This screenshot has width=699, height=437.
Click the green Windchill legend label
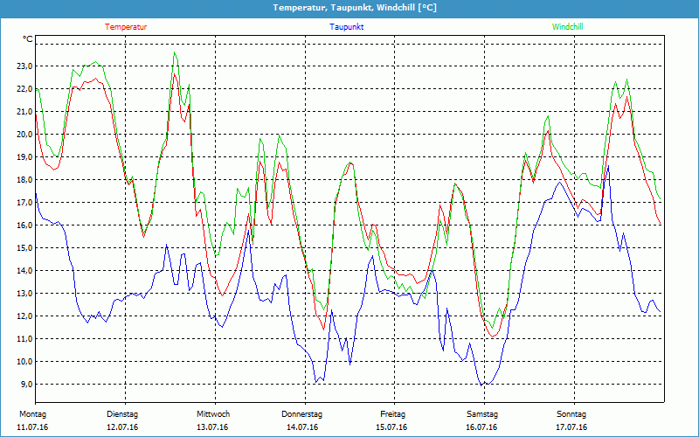point(567,27)
